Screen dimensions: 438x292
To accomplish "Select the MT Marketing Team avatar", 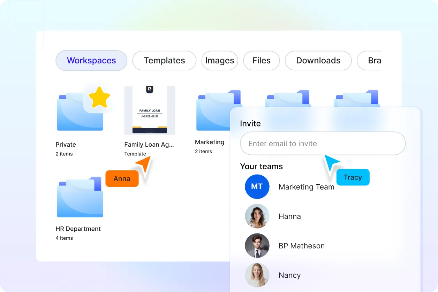I will click(x=257, y=187).
